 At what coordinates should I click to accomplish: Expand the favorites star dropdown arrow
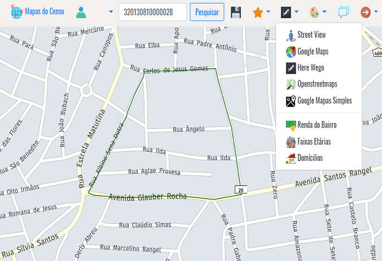(x=268, y=12)
